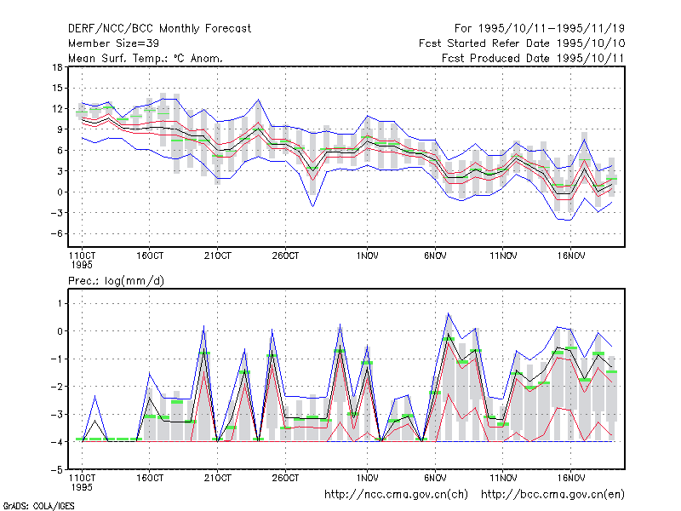Click the Mean Surf. Temp. anomaly label
Viewport: 681px width, 511px height.
[x=145, y=58]
